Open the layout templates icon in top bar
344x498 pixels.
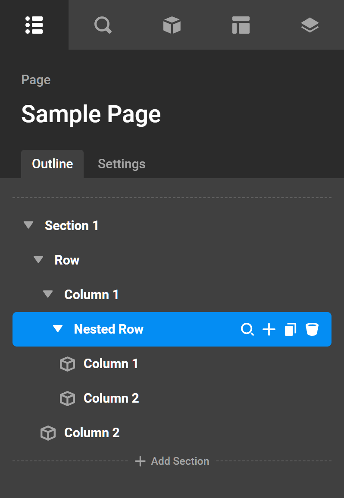point(241,25)
